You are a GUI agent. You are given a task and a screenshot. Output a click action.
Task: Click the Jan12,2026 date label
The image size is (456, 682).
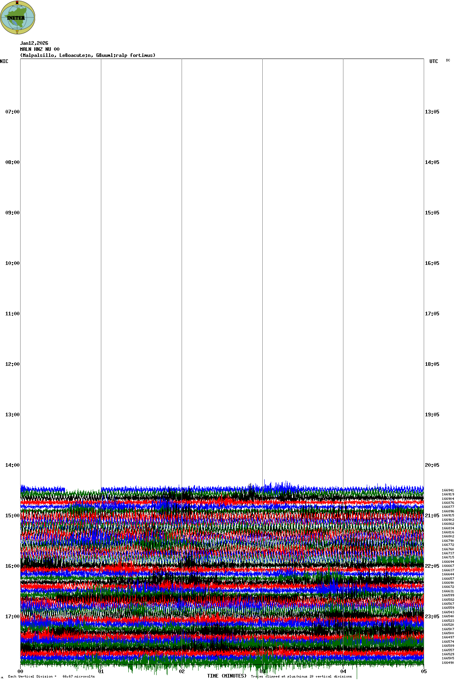point(34,43)
